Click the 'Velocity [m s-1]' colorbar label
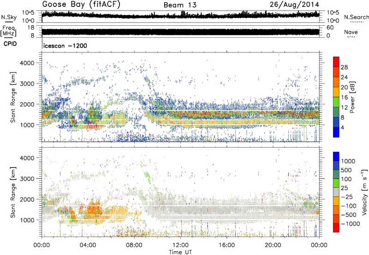 pyautogui.click(x=364, y=192)
